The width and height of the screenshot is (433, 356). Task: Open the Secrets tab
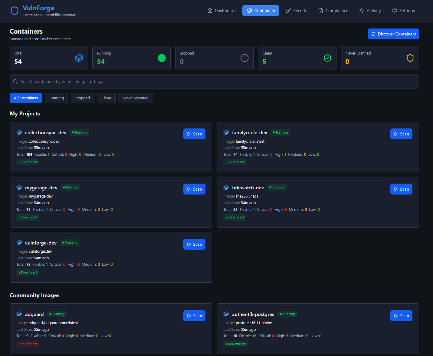pos(296,11)
